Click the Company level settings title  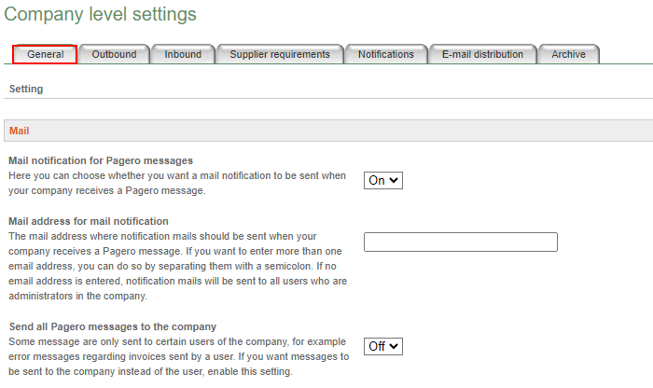tap(100, 14)
